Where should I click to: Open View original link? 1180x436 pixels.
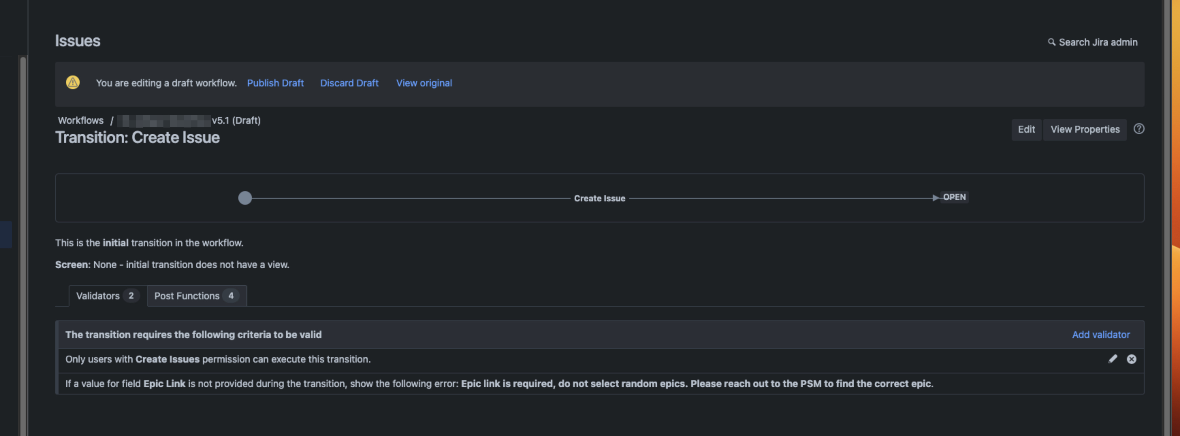[x=424, y=83]
